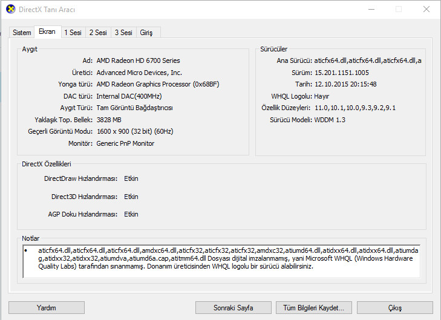Click Tüm Bilgileri Kaydet button
Image resolution: width=441 pixels, height=320 pixels.
point(313,308)
